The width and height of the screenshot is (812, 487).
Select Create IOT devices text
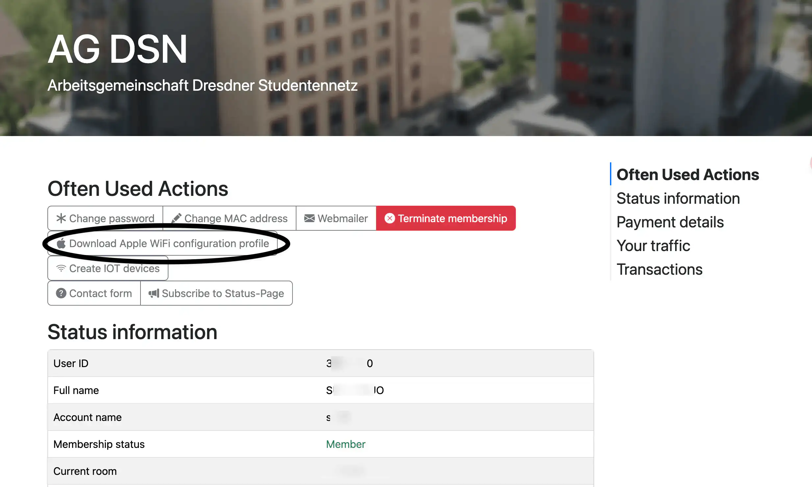coord(114,268)
